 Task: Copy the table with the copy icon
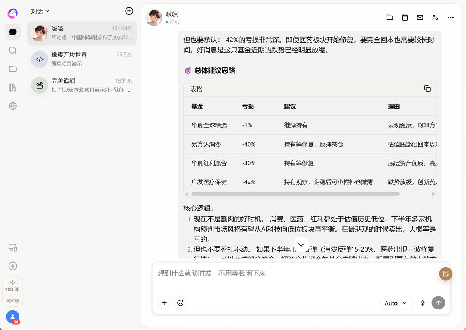[428, 88]
